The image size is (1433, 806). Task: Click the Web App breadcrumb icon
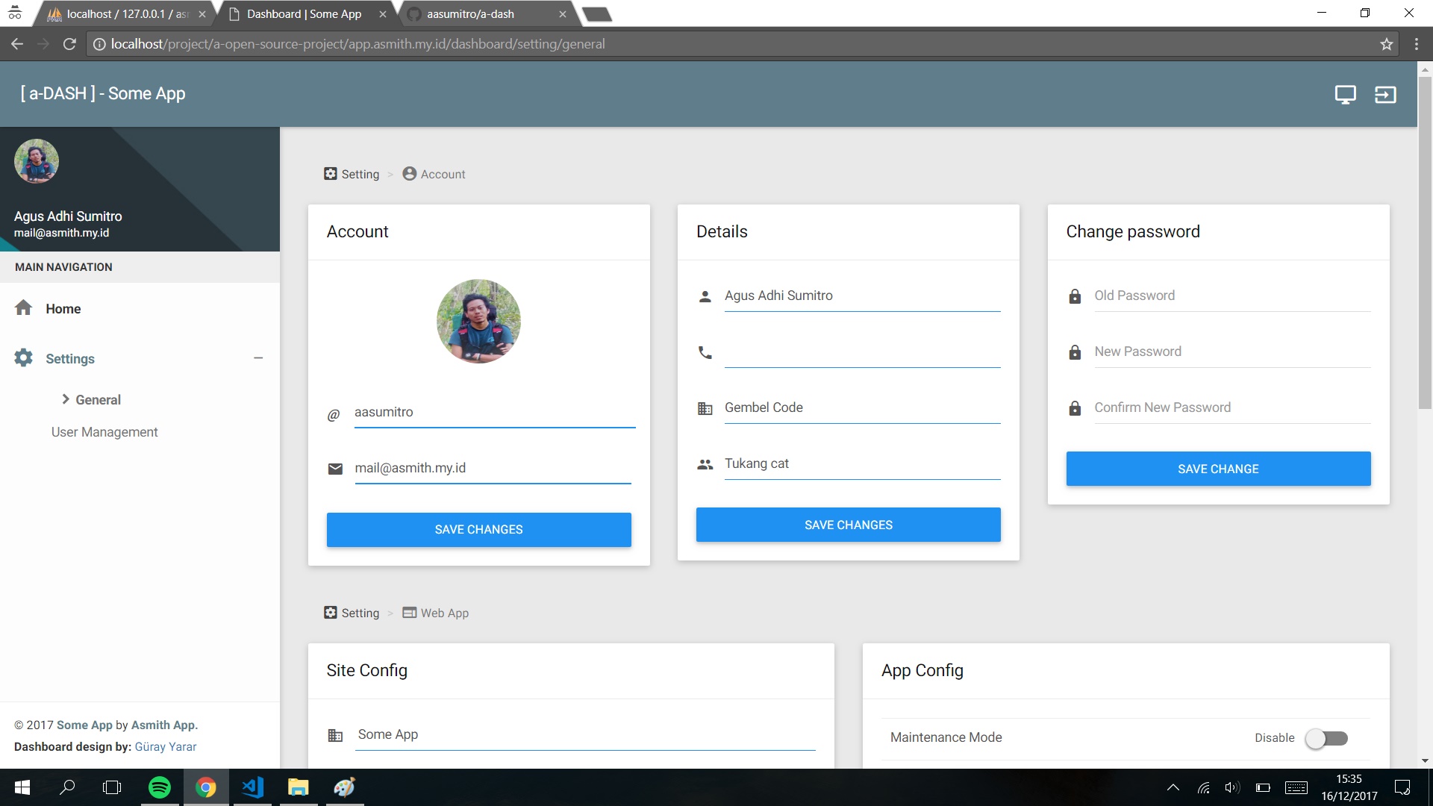pos(409,612)
